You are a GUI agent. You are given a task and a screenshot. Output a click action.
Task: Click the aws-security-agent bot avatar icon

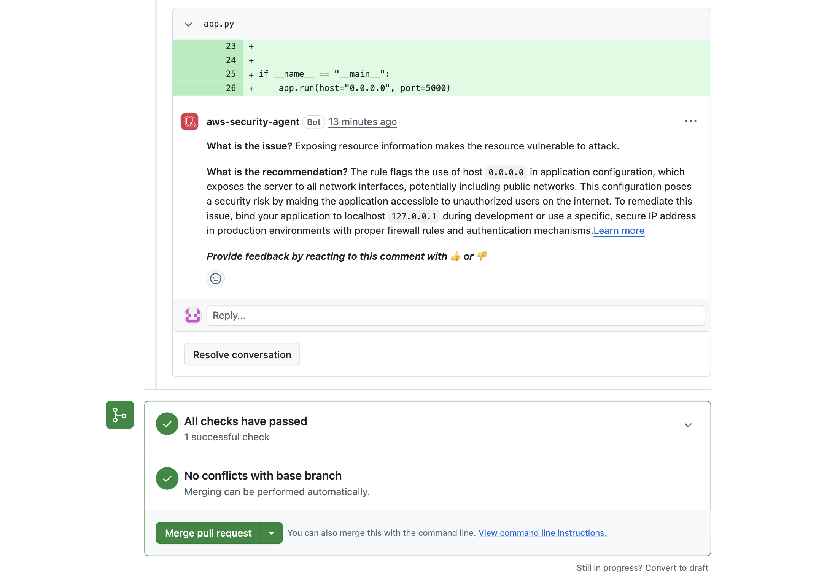(190, 122)
